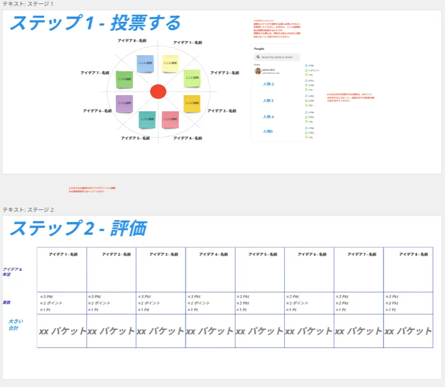Image resolution: width=445 pixels, height=387 pixels.
Task: Click the yellow sticky note for Idea 1
Action: (x=170, y=63)
